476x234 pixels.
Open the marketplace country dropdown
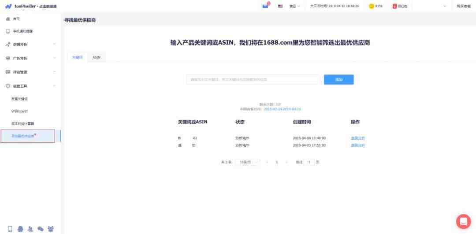point(294,6)
